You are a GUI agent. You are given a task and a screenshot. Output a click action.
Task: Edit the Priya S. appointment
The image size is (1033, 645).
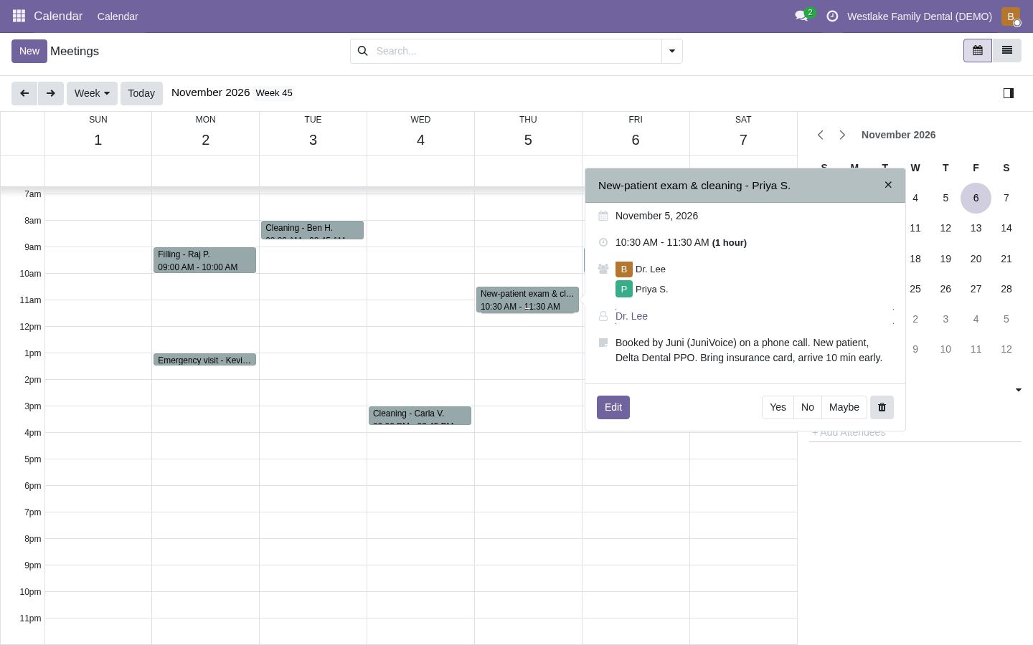(x=613, y=407)
